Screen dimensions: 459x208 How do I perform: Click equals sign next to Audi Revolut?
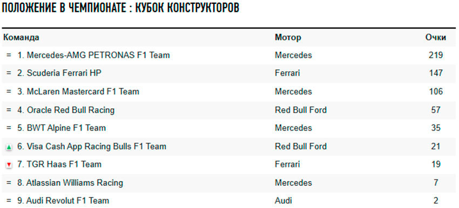(9, 201)
